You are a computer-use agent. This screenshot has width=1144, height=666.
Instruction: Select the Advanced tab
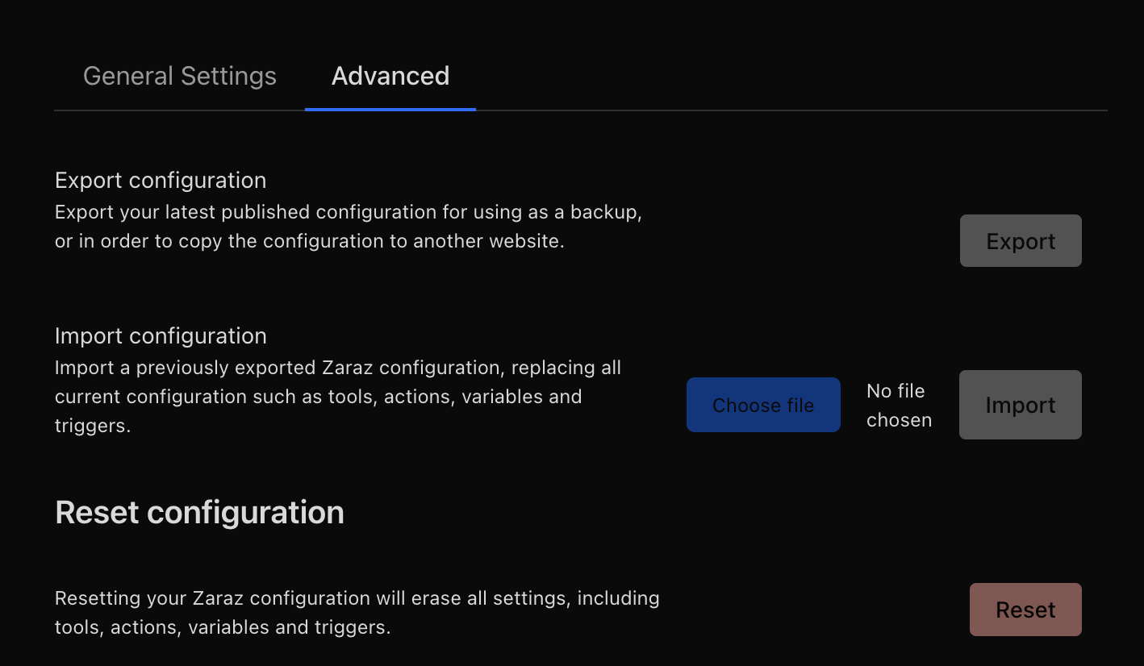pos(390,76)
